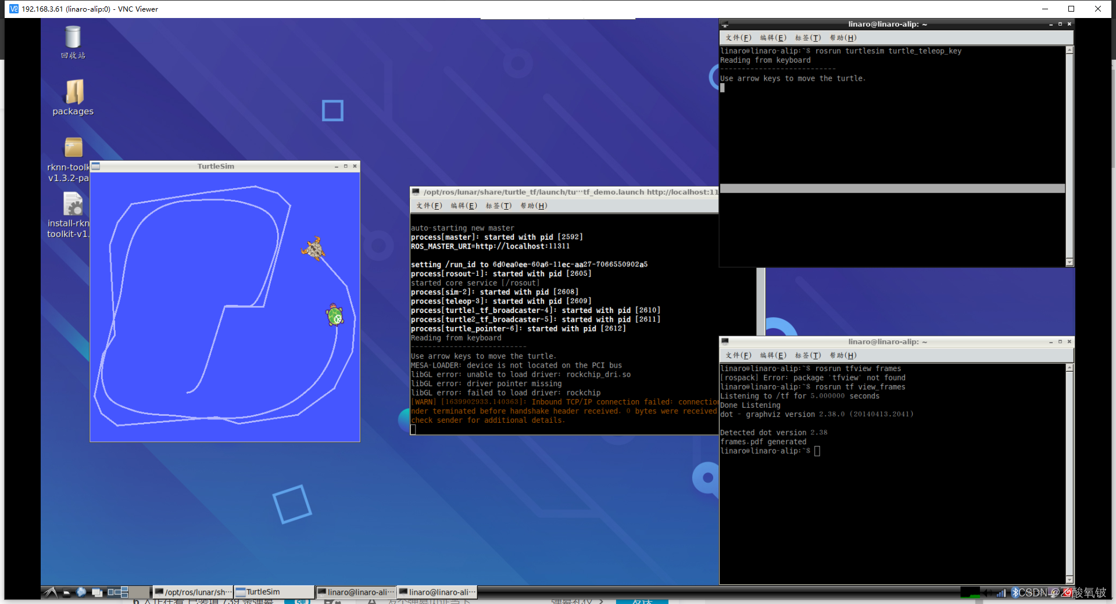
Task: Open 编辑(E) menu in teleop_key terminal
Action: (773, 38)
